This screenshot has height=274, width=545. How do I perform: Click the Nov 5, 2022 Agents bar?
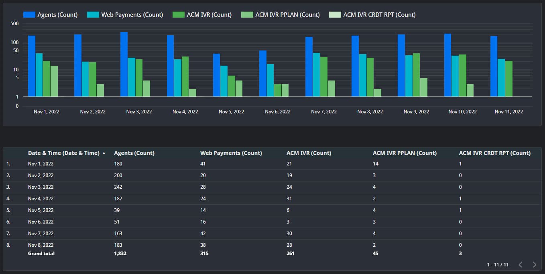click(x=216, y=75)
